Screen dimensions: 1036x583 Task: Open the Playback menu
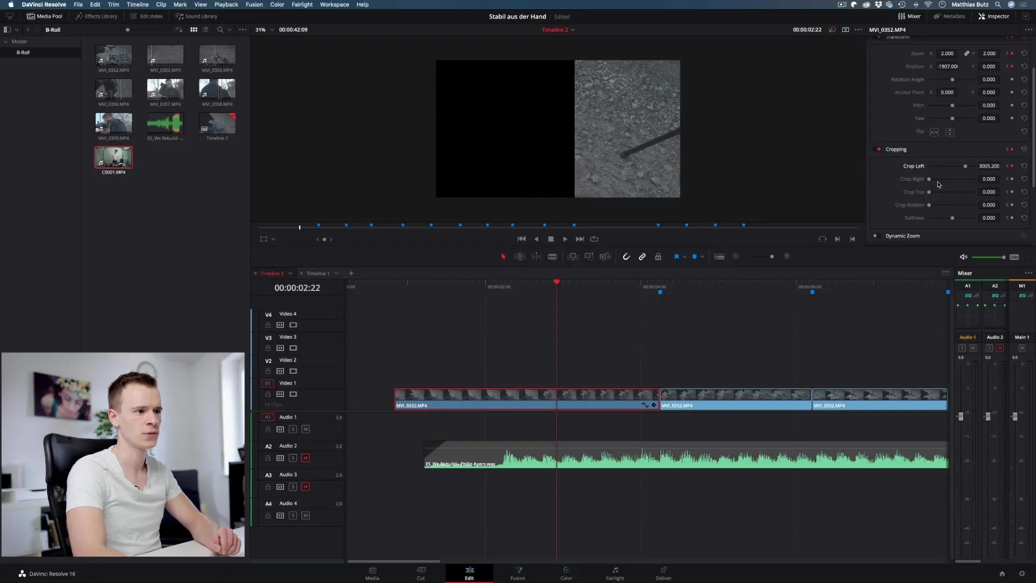point(226,4)
